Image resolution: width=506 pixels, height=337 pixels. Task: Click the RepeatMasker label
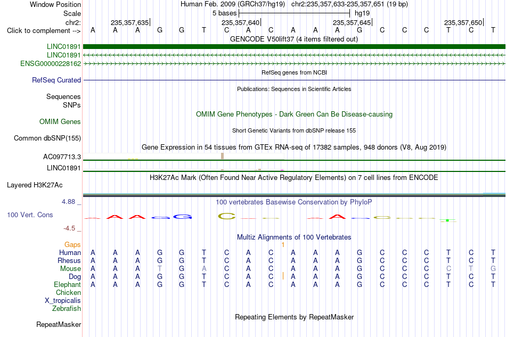59,324
